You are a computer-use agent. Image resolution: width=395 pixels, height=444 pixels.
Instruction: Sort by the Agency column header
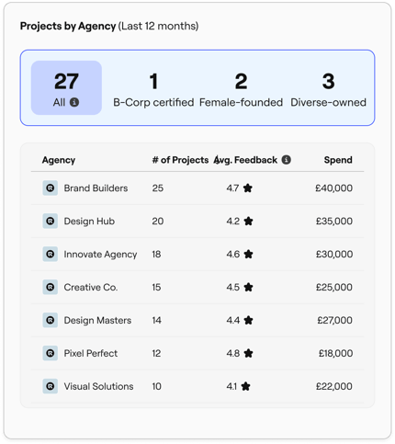click(59, 160)
